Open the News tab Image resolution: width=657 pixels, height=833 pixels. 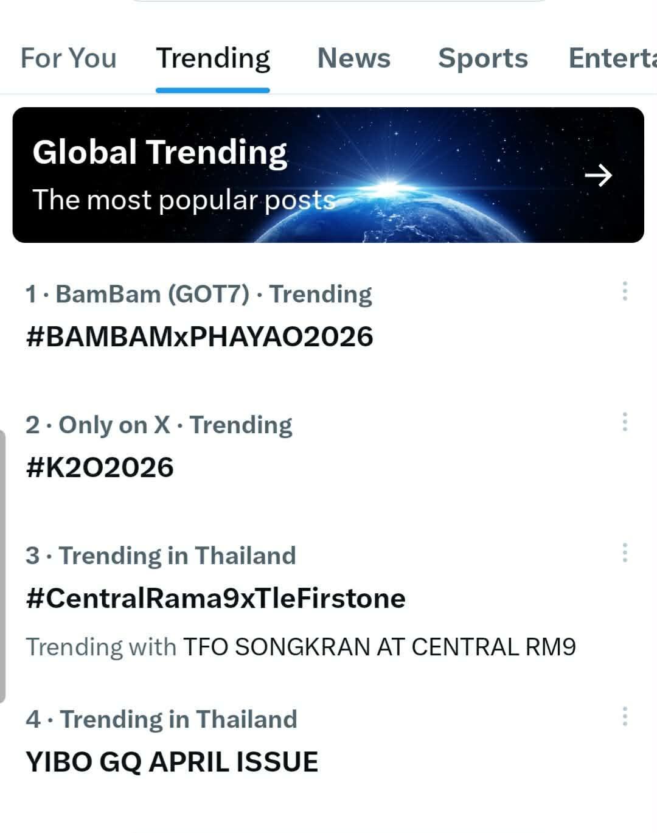353,58
